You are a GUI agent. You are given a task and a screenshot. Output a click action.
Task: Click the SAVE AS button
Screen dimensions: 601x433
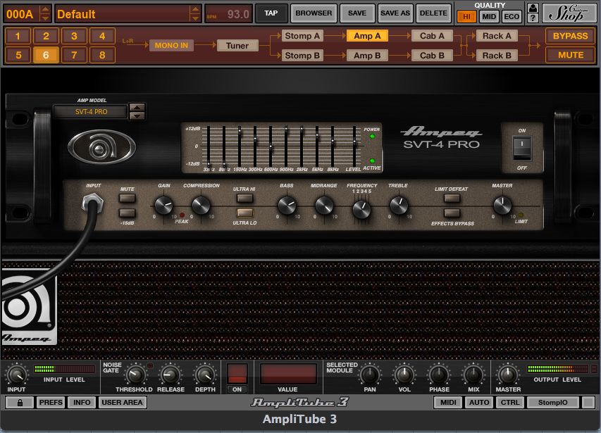tap(395, 13)
